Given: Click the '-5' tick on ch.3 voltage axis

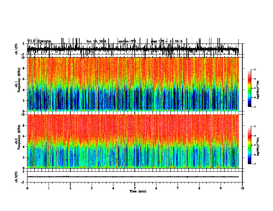Looking at the screenshot, I should (23, 182).
